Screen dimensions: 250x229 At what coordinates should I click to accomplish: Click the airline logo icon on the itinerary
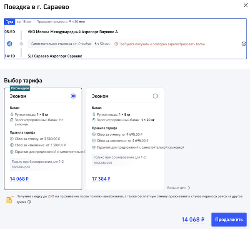[10, 44]
